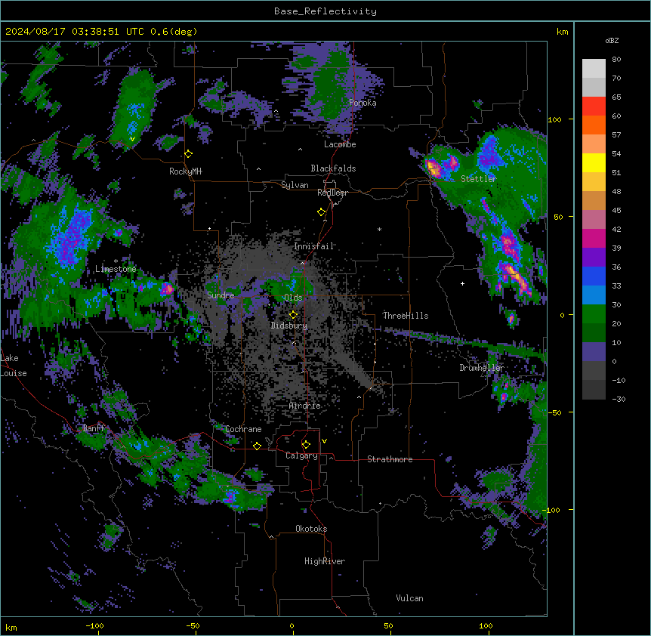
Task: Click the Lacombe label
Action: [x=340, y=144]
